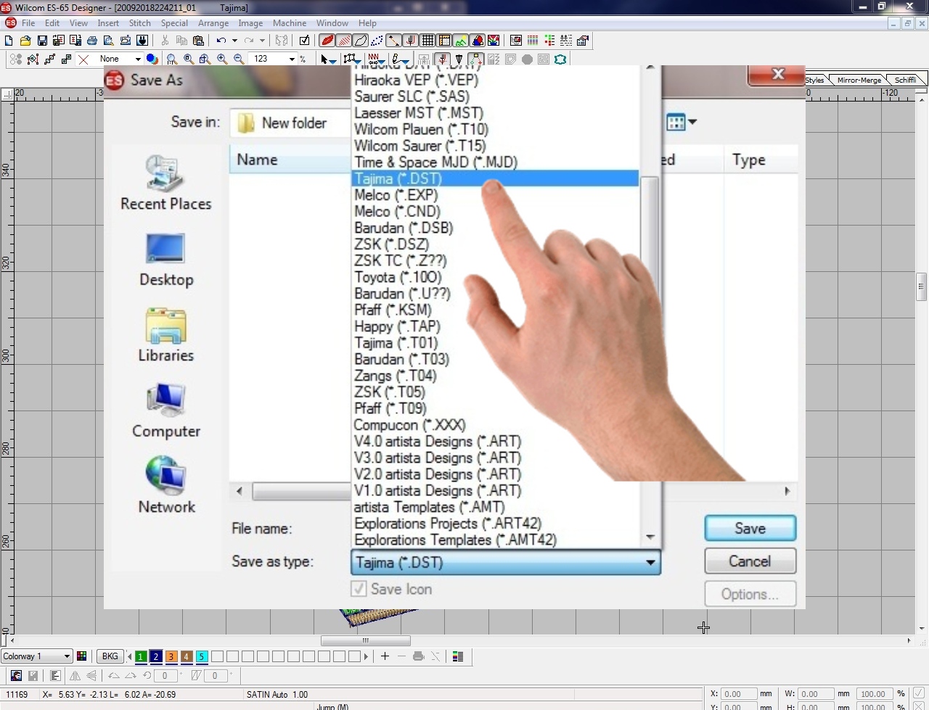
Task: Click the Add color plus icon
Action: click(385, 656)
